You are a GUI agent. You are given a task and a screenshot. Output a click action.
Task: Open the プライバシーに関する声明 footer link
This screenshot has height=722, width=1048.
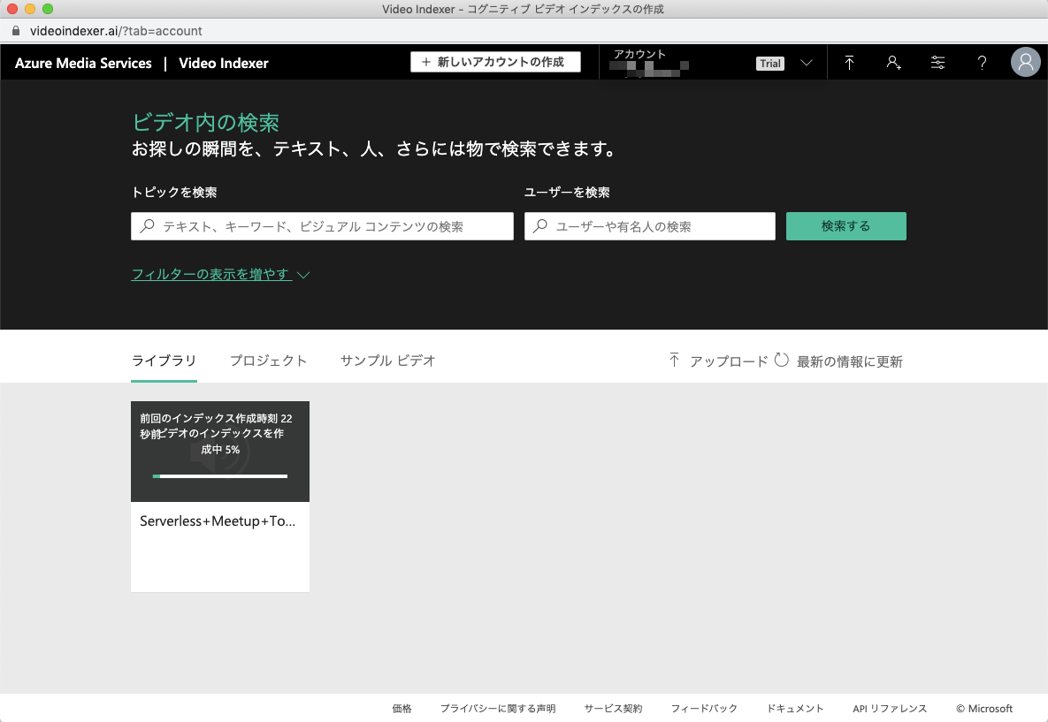498,708
